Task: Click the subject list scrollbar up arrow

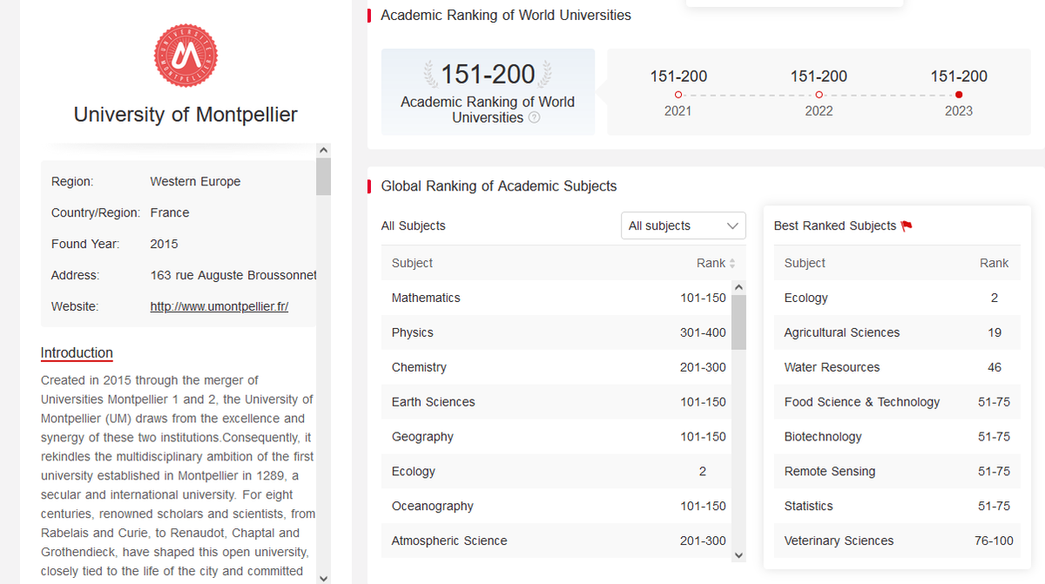Action: click(739, 287)
